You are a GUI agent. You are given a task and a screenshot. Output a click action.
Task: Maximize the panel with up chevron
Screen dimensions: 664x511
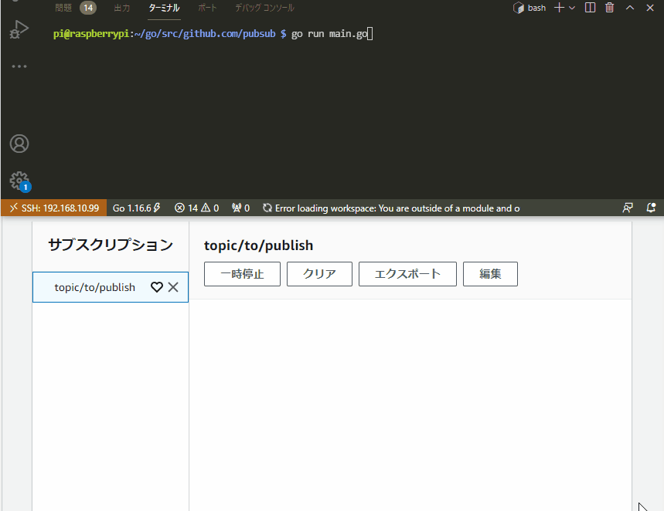pos(630,8)
